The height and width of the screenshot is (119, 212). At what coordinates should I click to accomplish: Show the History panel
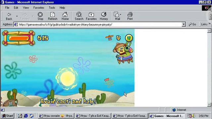coord(104,16)
